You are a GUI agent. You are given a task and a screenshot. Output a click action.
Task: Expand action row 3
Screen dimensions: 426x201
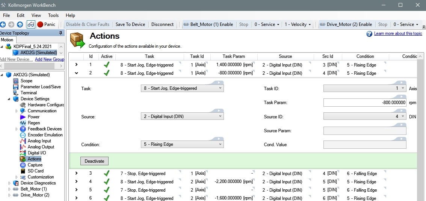pos(76,173)
